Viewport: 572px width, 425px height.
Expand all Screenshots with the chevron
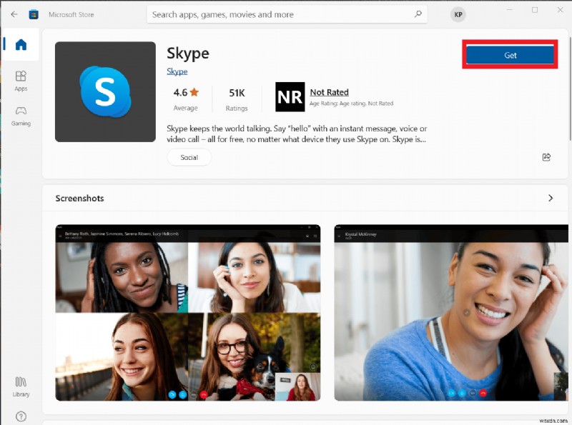click(x=551, y=198)
